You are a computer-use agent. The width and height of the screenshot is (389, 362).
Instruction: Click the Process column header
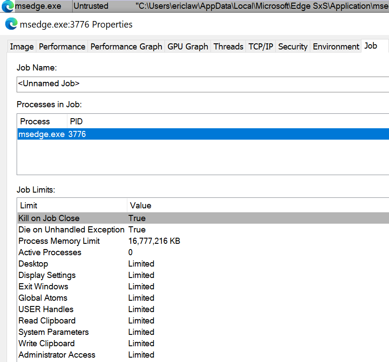35,121
